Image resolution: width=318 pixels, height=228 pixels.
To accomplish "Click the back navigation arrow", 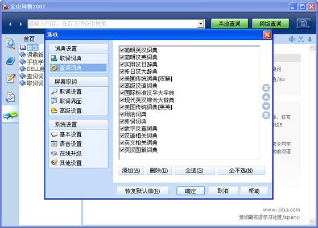I will coord(10,24).
